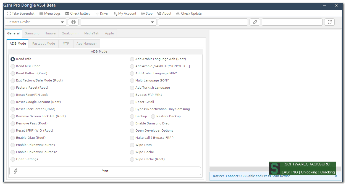Select the Read Info radio button
The image size is (346, 185).
(13, 59)
